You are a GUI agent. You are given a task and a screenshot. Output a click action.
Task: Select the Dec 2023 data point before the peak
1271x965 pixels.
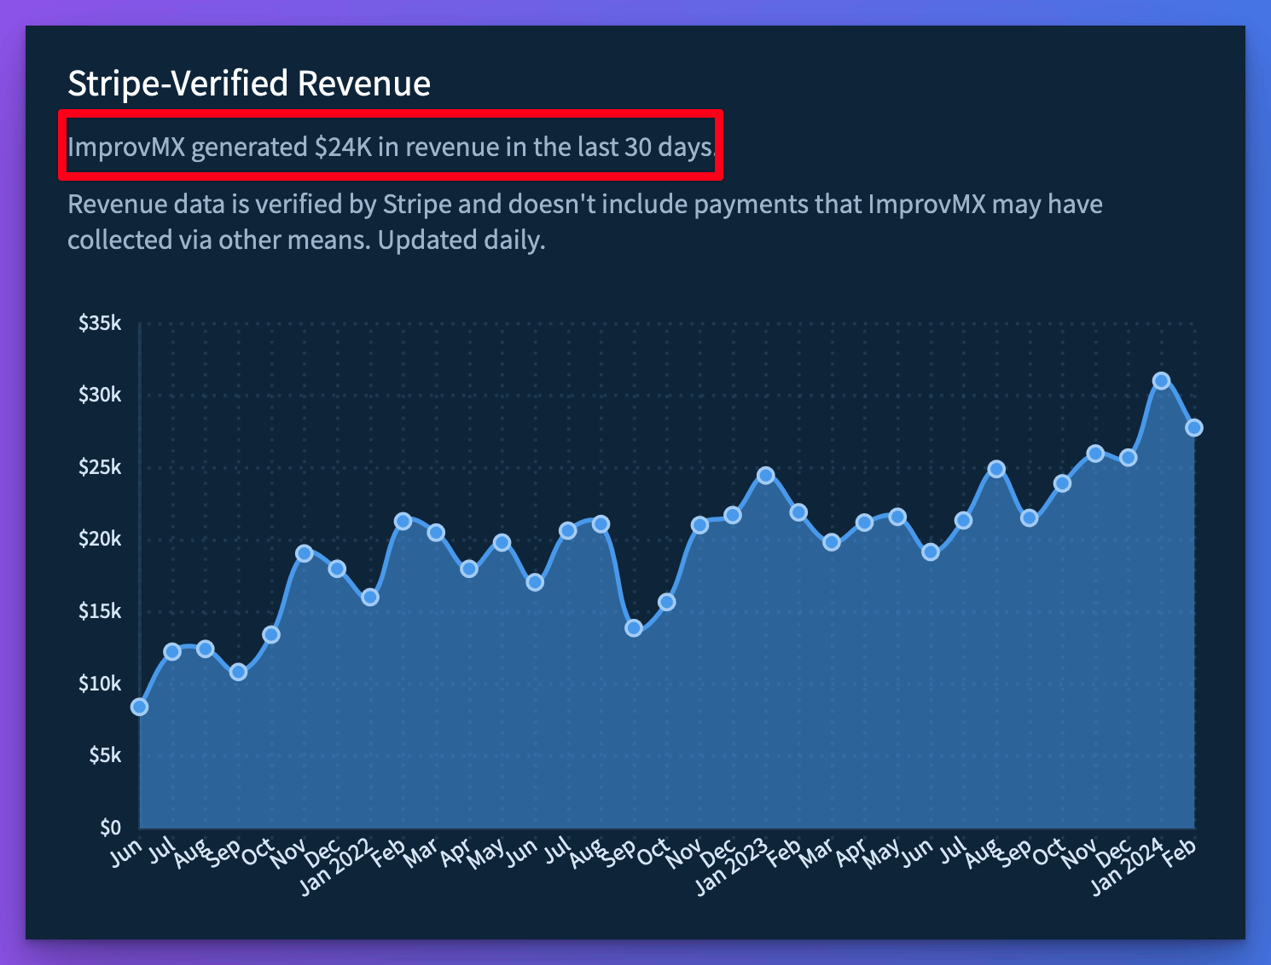pyautogui.click(x=1128, y=458)
